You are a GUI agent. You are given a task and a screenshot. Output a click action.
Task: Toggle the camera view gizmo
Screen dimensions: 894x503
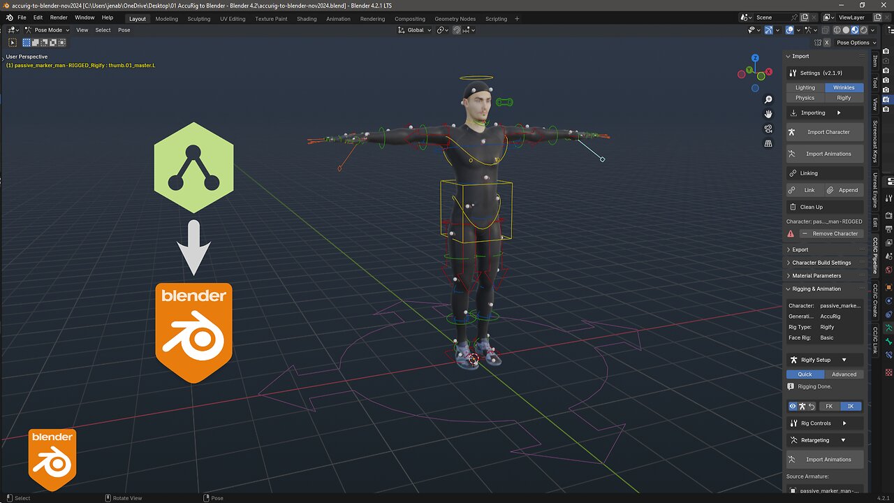click(768, 129)
